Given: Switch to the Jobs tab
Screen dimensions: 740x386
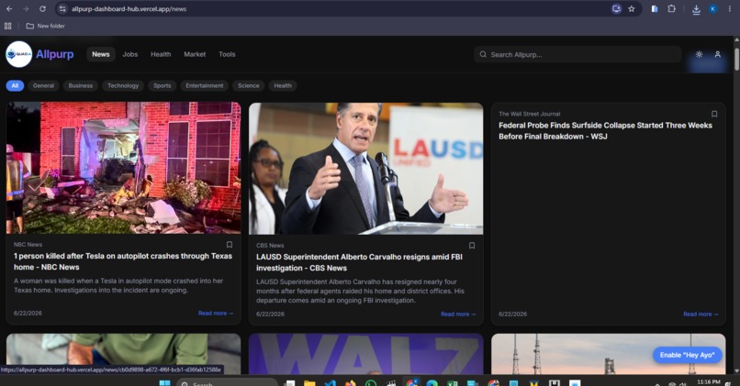Looking at the screenshot, I should [x=129, y=54].
